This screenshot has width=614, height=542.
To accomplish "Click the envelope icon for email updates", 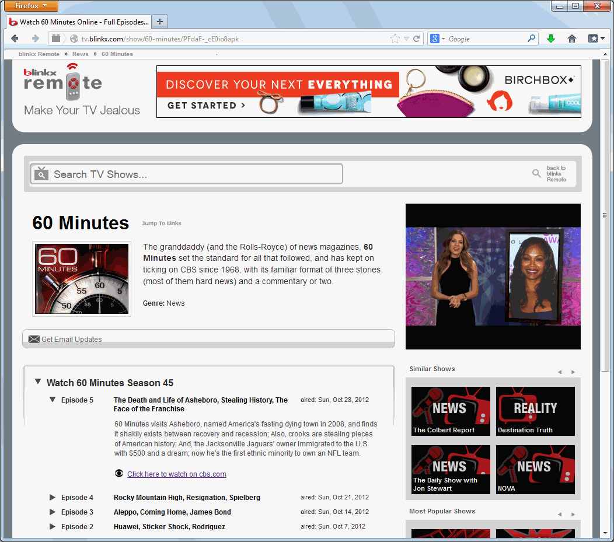I will click(x=34, y=339).
